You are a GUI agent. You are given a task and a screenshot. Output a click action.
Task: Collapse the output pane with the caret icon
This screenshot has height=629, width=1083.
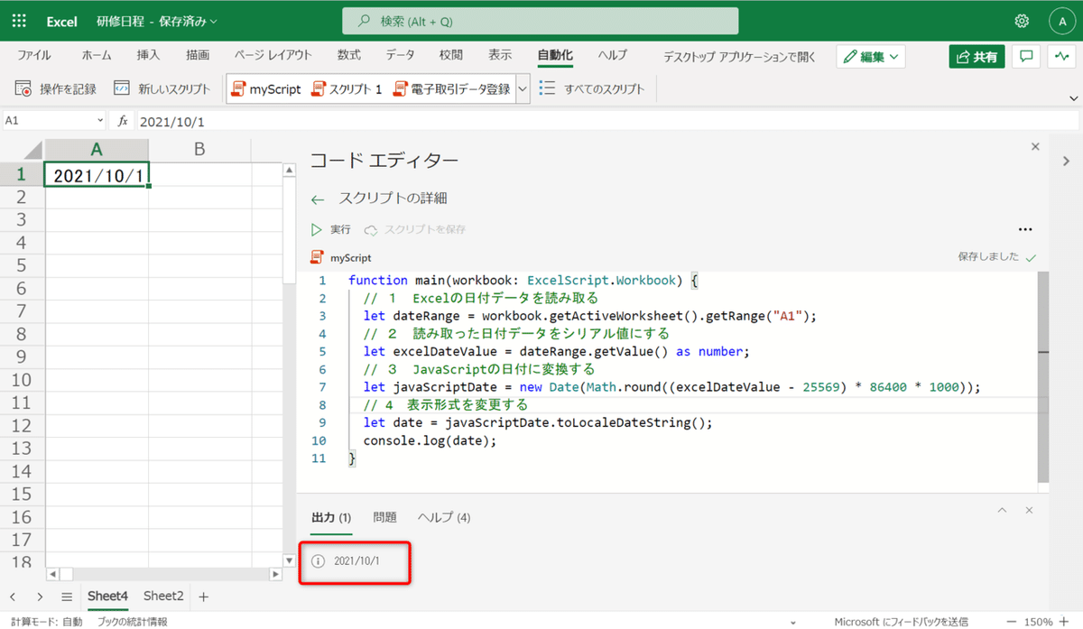1002,511
